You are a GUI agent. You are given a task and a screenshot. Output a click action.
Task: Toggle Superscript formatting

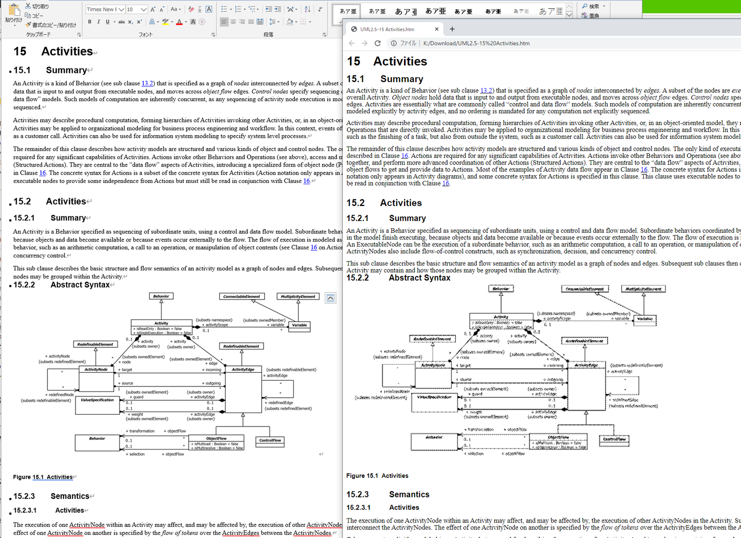point(139,22)
